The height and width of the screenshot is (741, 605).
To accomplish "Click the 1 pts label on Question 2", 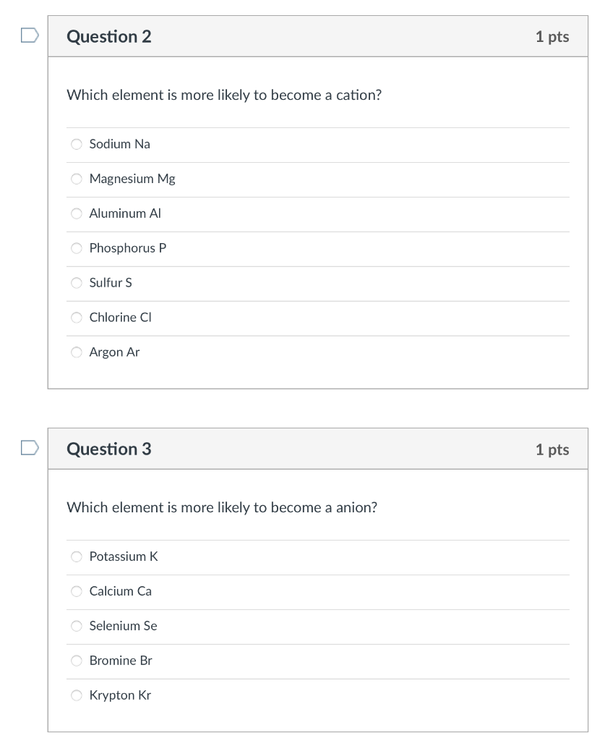I will coord(552,36).
